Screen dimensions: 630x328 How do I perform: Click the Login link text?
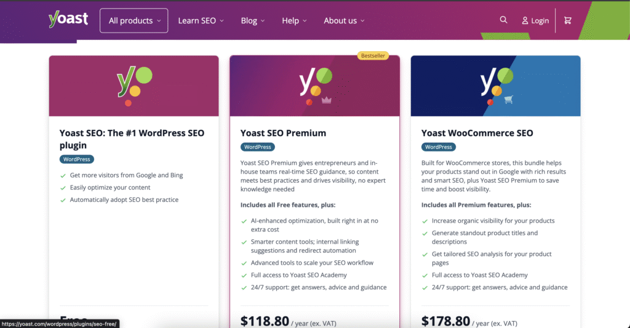(540, 20)
